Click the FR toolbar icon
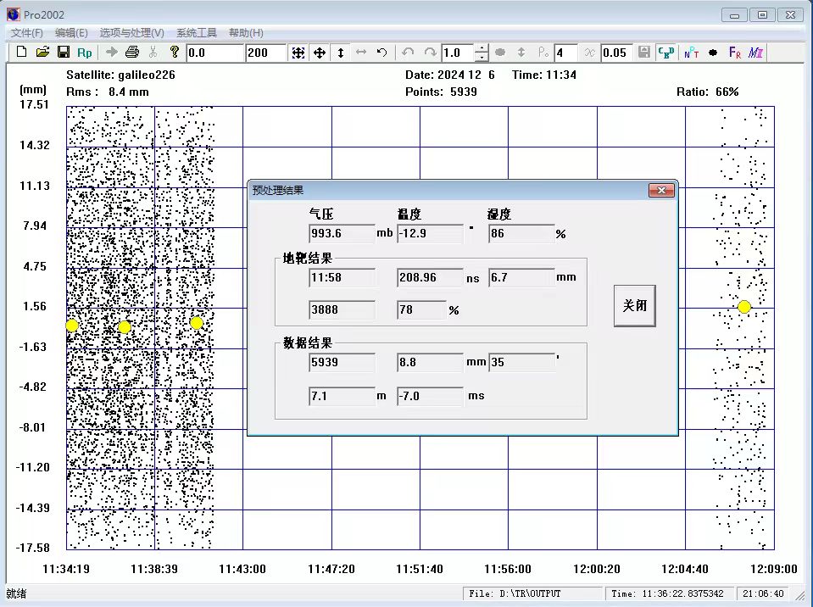813x607 pixels. click(735, 53)
